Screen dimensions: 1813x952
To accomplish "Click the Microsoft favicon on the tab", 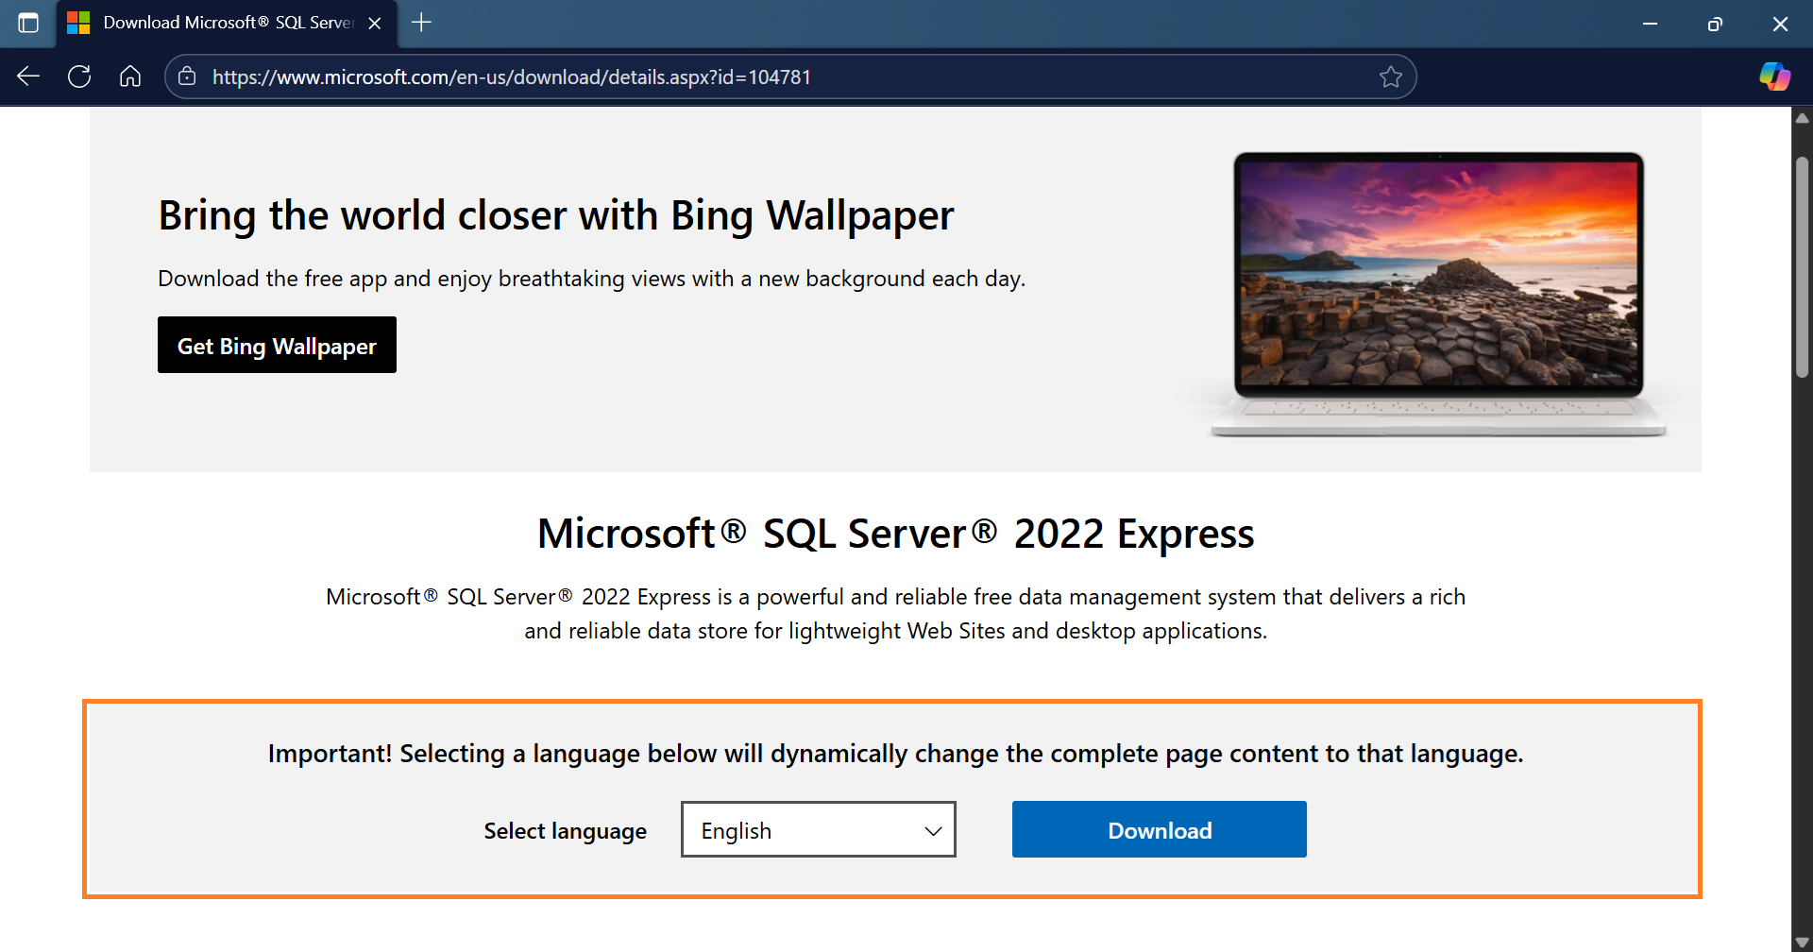I will coord(79,23).
